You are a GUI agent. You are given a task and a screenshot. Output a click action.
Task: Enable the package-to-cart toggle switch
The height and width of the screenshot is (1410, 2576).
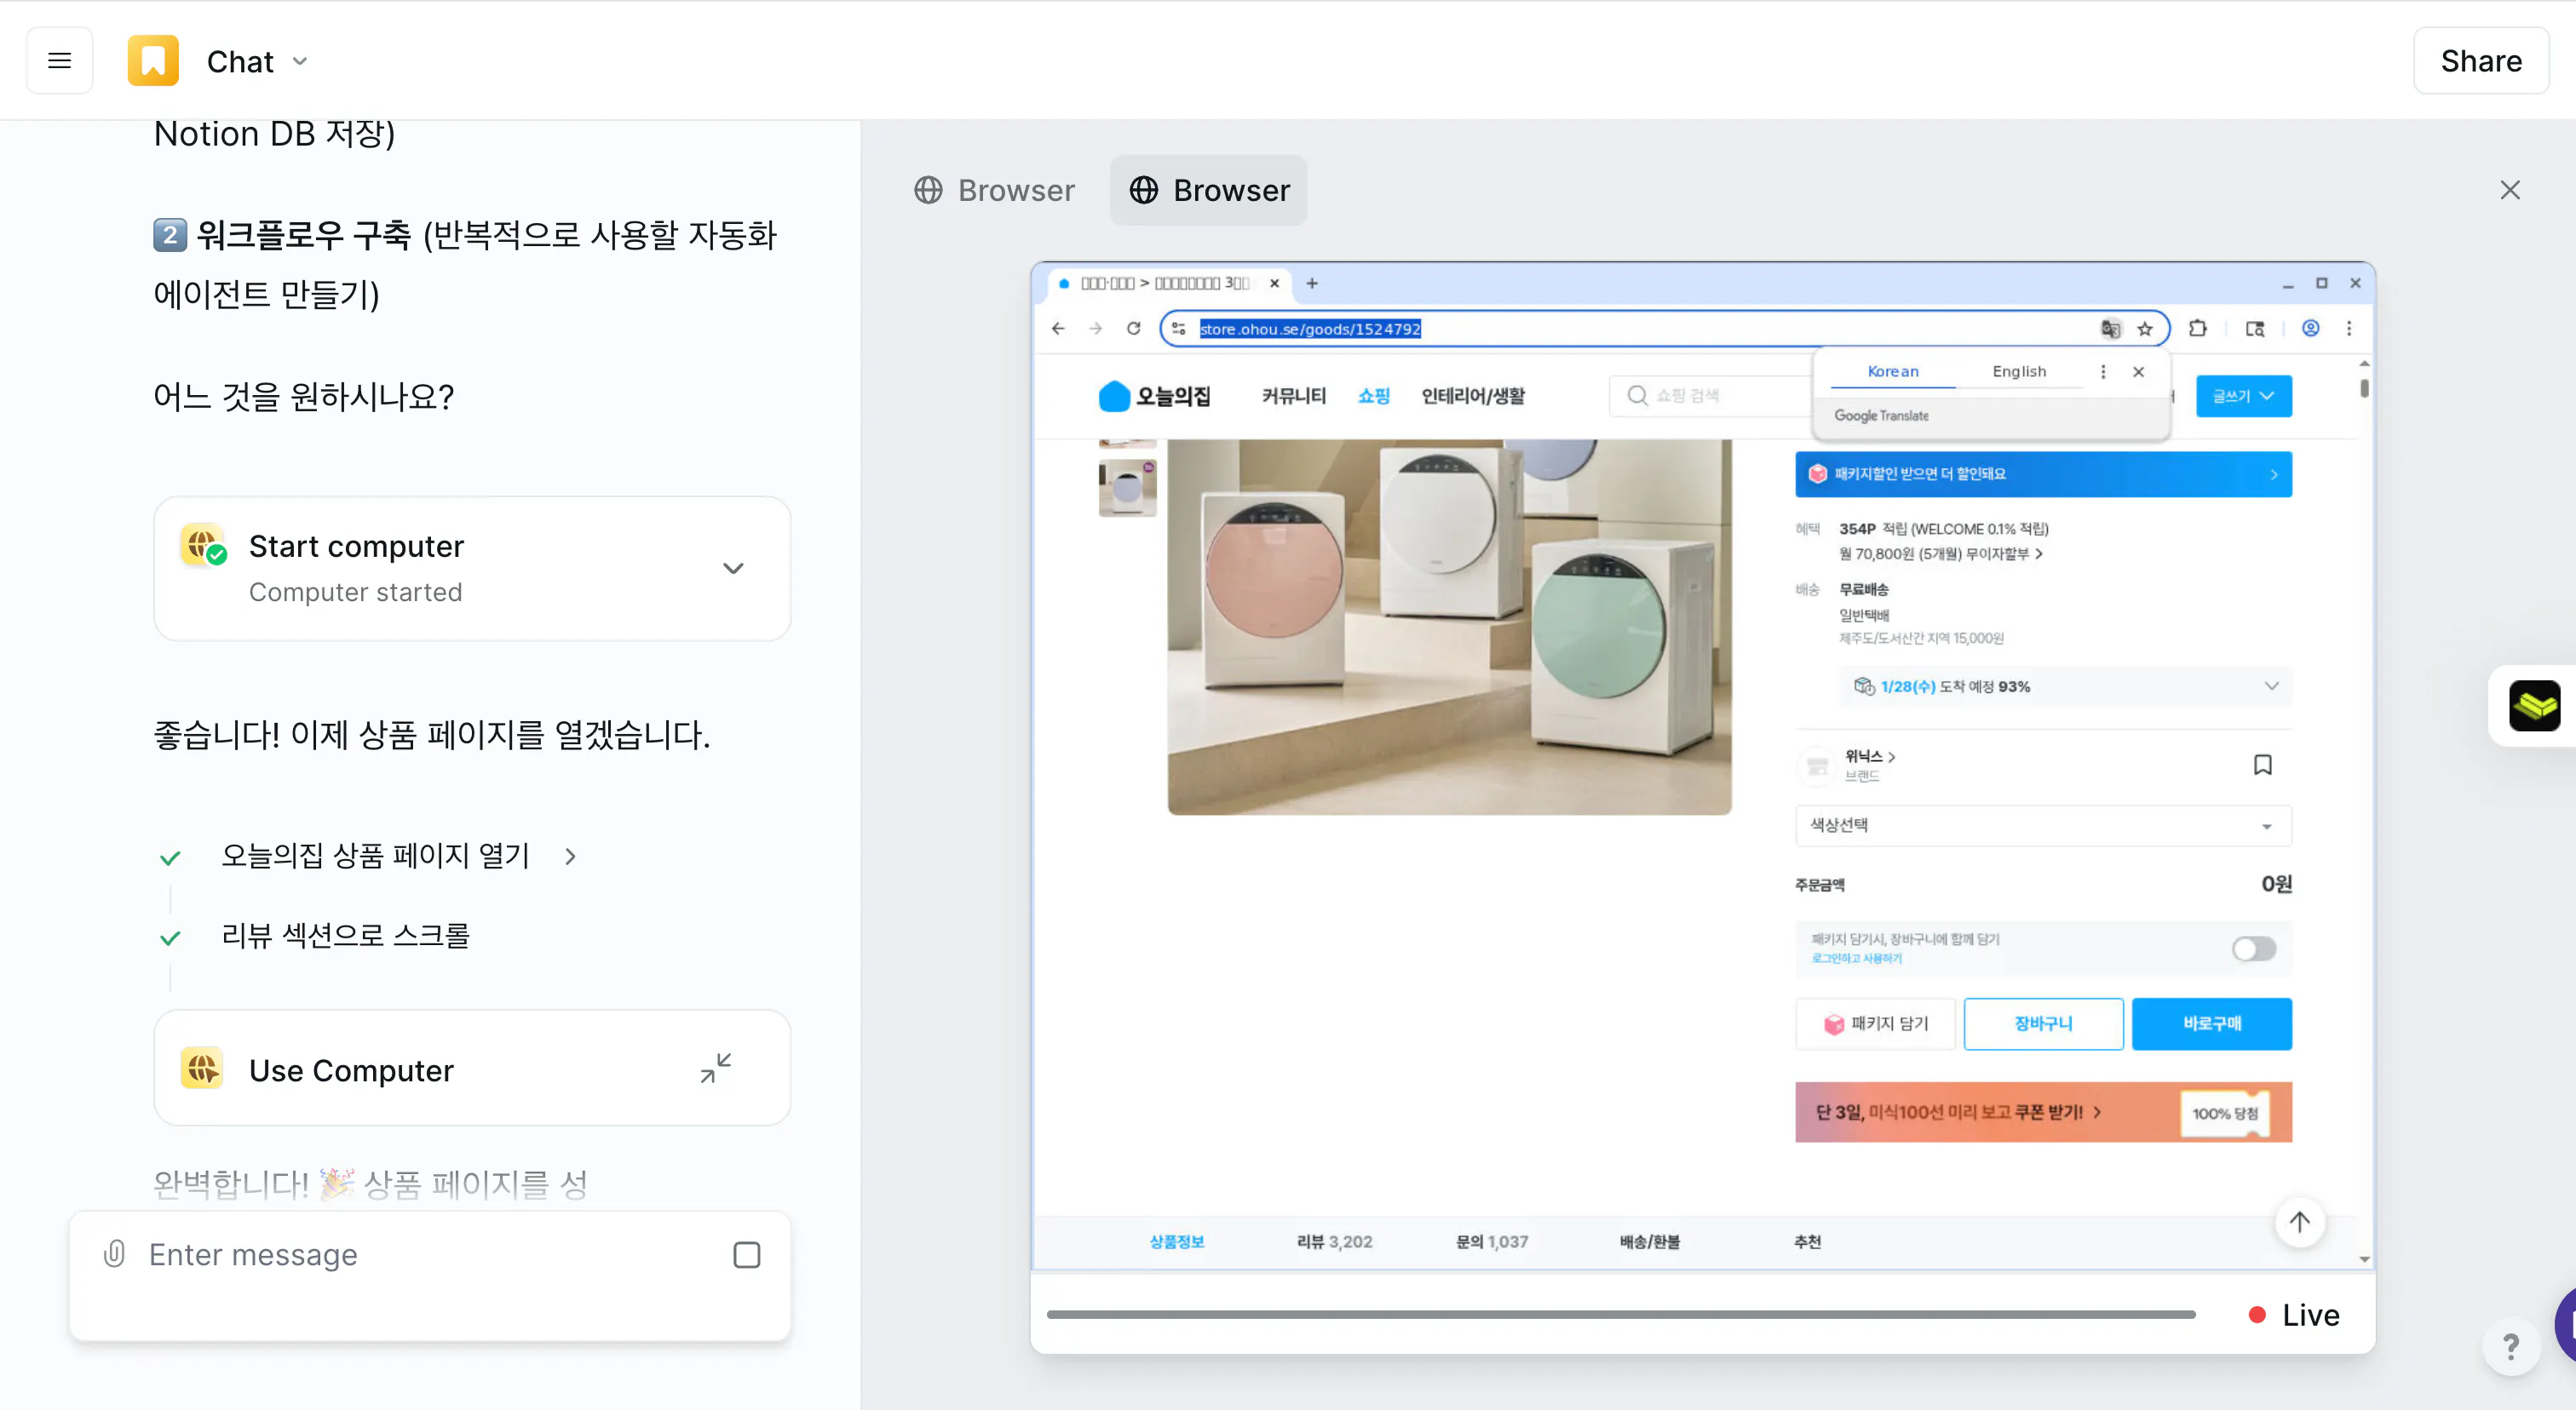[2253, 949]
